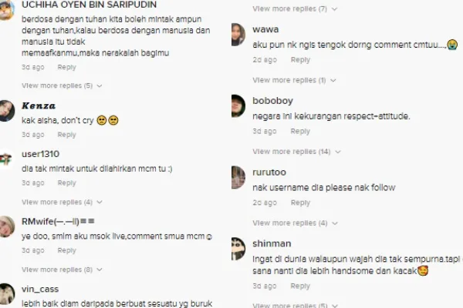Viewport: 463px width, 308px height.
Task: Expand 14 more replies under boboboy
Action: tap(296, 152)
